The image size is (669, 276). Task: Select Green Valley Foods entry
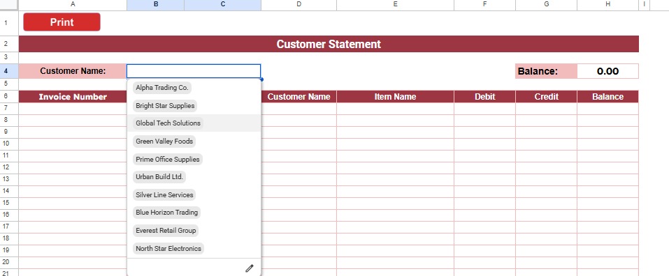point(164,141)
